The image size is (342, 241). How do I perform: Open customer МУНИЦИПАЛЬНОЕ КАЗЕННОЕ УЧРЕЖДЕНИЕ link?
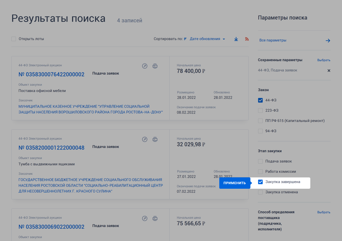pyautogui.click(x=91, y=109)
